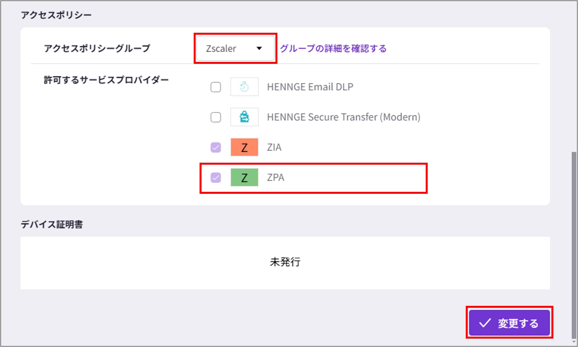Enable the HENNGE Email DLP checkbox
Viewport: 578px width, 347px height.
216,87
